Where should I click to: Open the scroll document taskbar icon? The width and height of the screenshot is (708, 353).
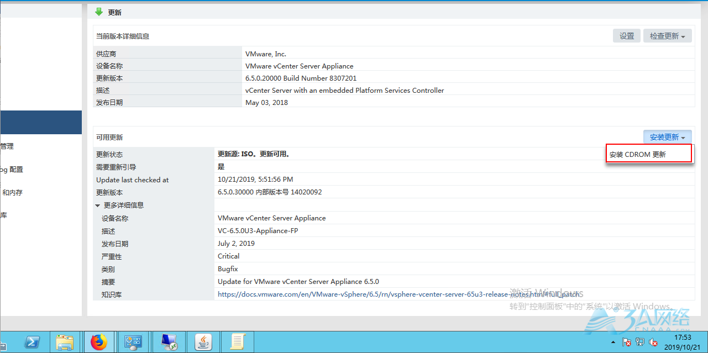click(237, 342)
